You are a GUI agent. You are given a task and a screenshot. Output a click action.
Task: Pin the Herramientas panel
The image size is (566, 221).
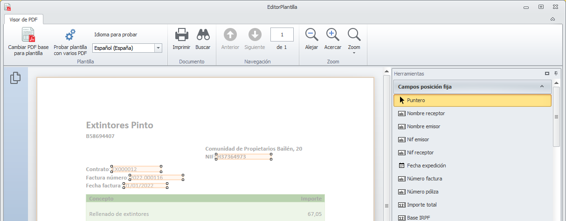[x=556, y=74]
